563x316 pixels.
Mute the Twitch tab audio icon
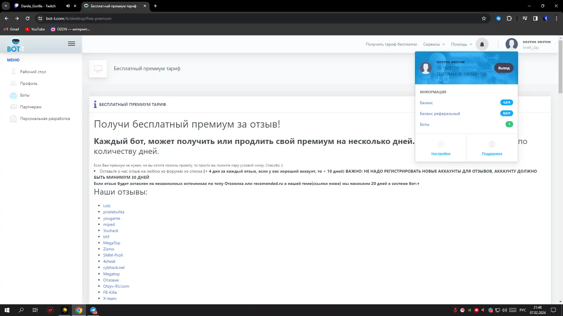(68, 6)
